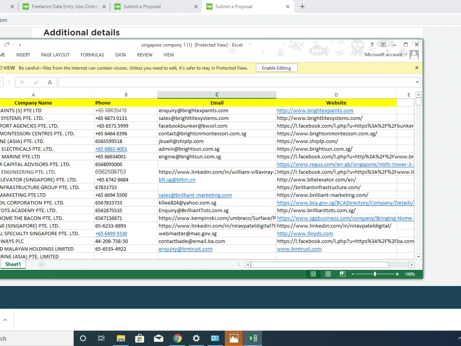Click vertical scrollbar up arrow
Screen dimensions: 461x346
pos(419,95)
